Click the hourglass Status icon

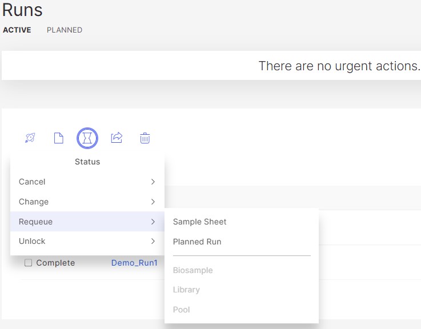pos(87,138)
